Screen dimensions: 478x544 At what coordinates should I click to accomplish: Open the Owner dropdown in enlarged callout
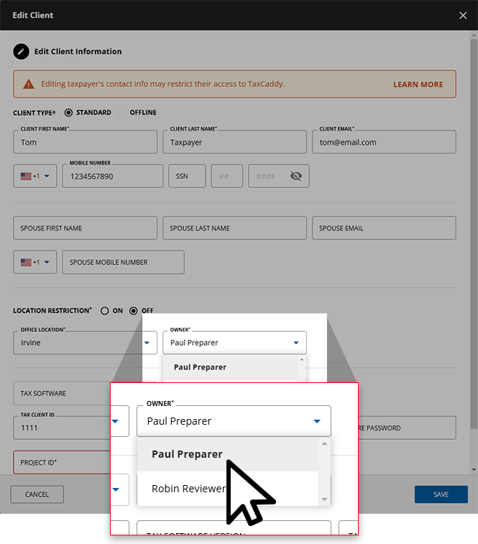coord(234,421)
